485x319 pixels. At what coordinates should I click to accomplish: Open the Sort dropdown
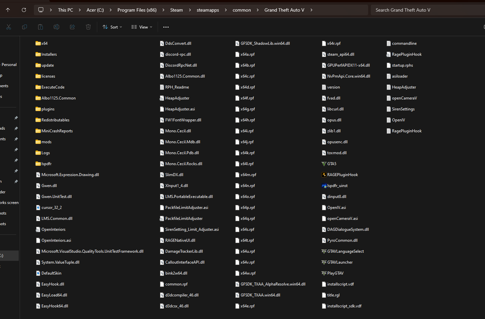tap(112, 27)
